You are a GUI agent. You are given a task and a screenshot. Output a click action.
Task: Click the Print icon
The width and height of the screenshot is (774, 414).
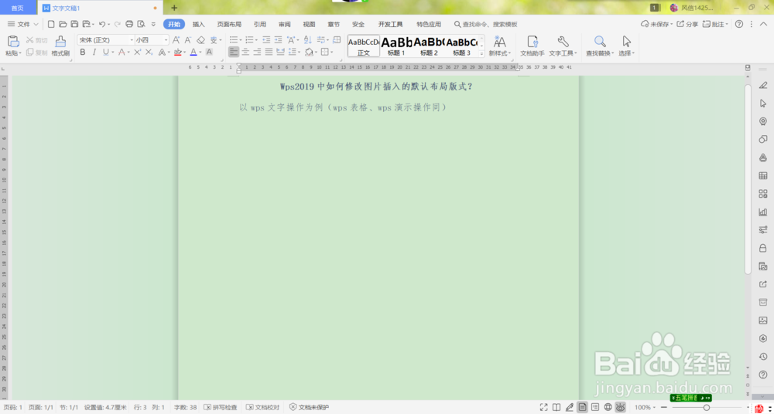pos(129,24)
